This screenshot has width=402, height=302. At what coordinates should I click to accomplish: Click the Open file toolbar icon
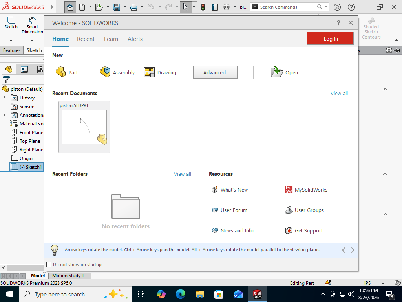pos(99,7)
